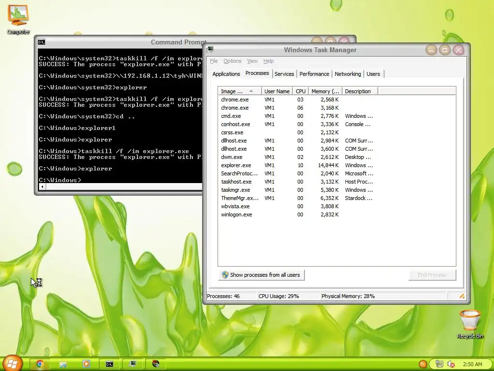Click the CPU Usage: 29% status entry
Viewport: 494px width, 371px height.
tap(288, 296)
